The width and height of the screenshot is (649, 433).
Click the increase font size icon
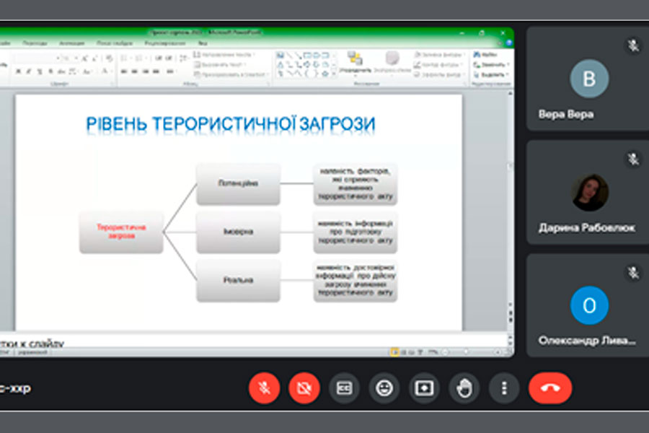[x=84, y=58]
